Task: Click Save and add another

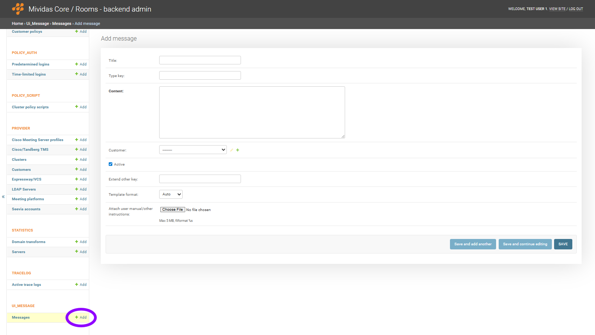Action: coord(473,244)
